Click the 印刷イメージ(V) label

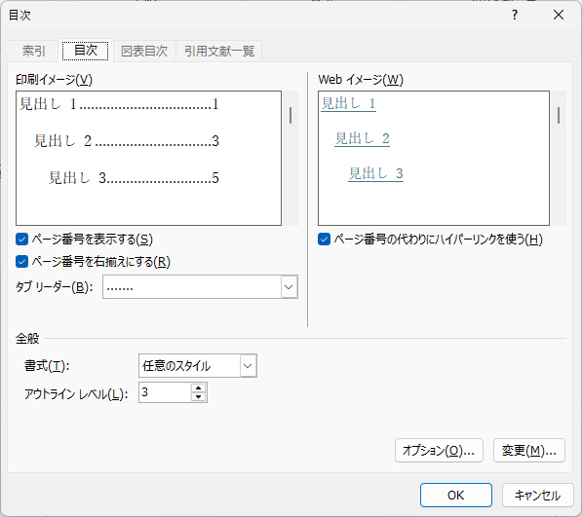[x=55, y=80]
